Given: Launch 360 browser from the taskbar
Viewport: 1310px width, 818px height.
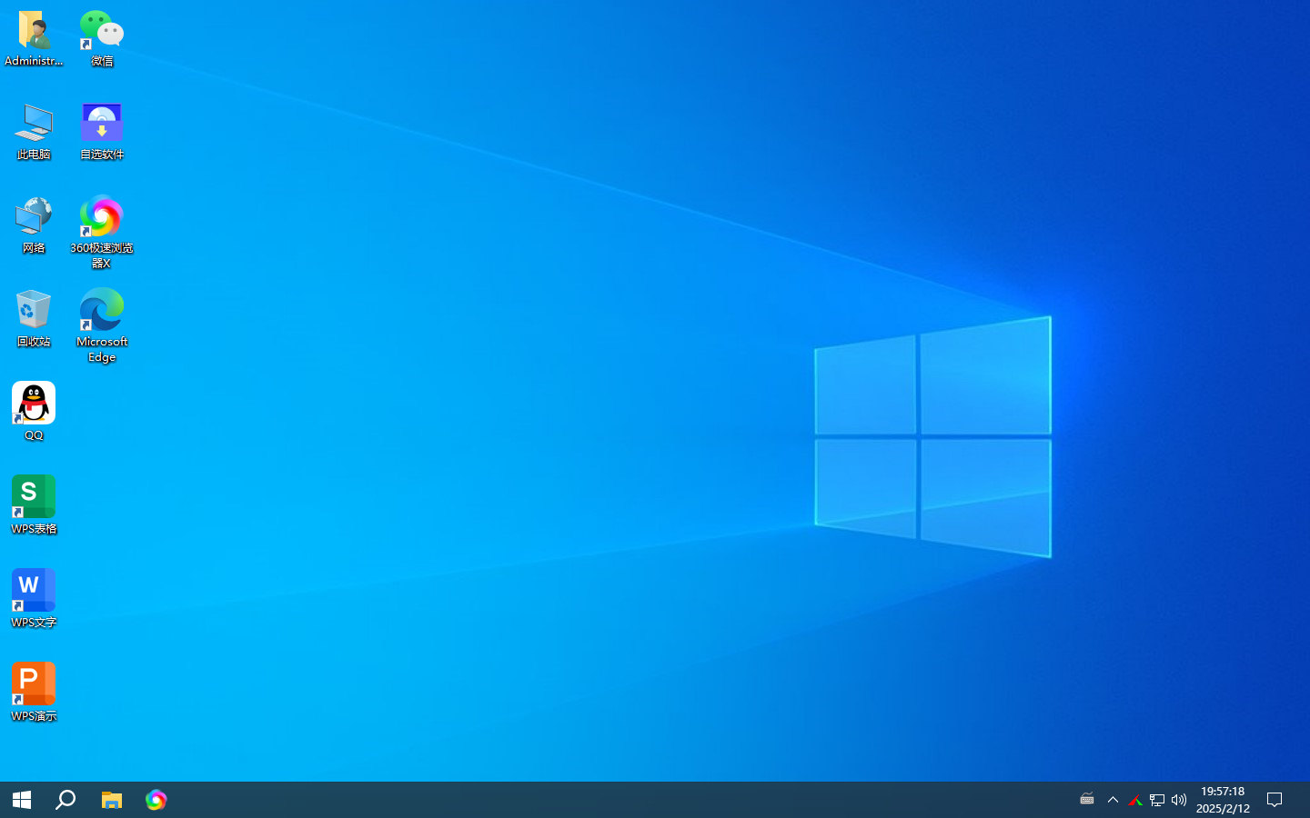Looking at the screenshot, I should (x=156, y=800).
